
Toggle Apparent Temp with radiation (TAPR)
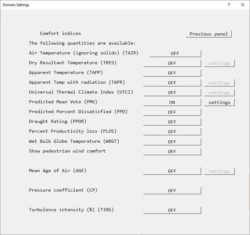coord(172,83)
